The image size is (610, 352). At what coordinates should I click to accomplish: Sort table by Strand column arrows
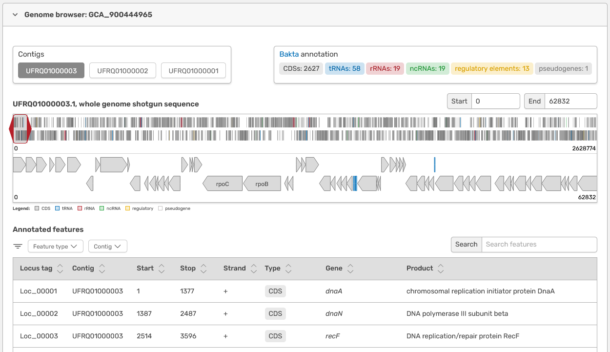point(253,269)
